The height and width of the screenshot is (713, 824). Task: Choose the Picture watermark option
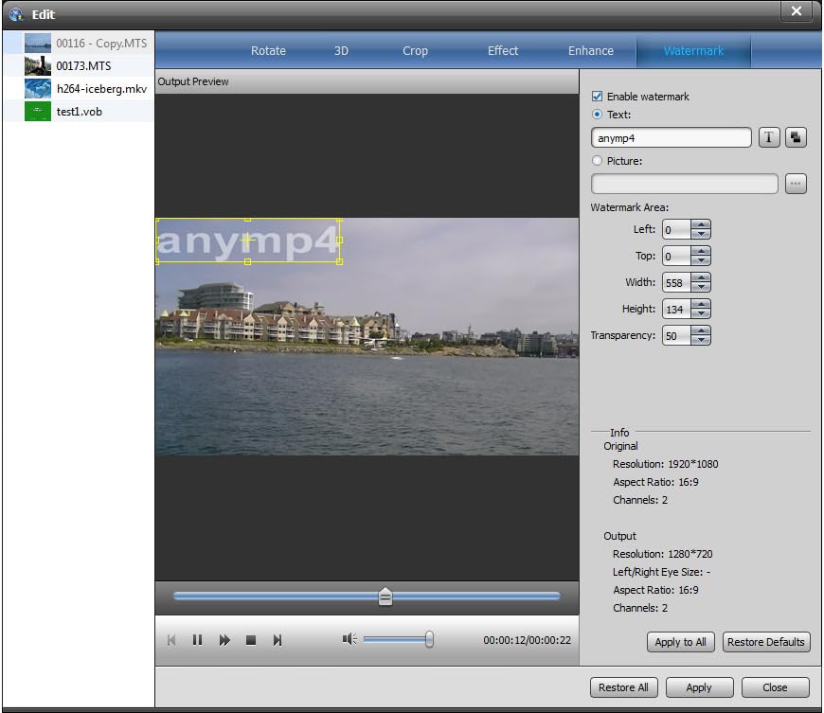598,161
